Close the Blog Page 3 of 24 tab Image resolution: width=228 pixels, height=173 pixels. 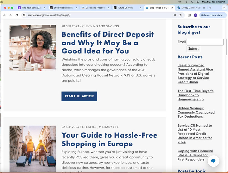click(x=172, y=8)
